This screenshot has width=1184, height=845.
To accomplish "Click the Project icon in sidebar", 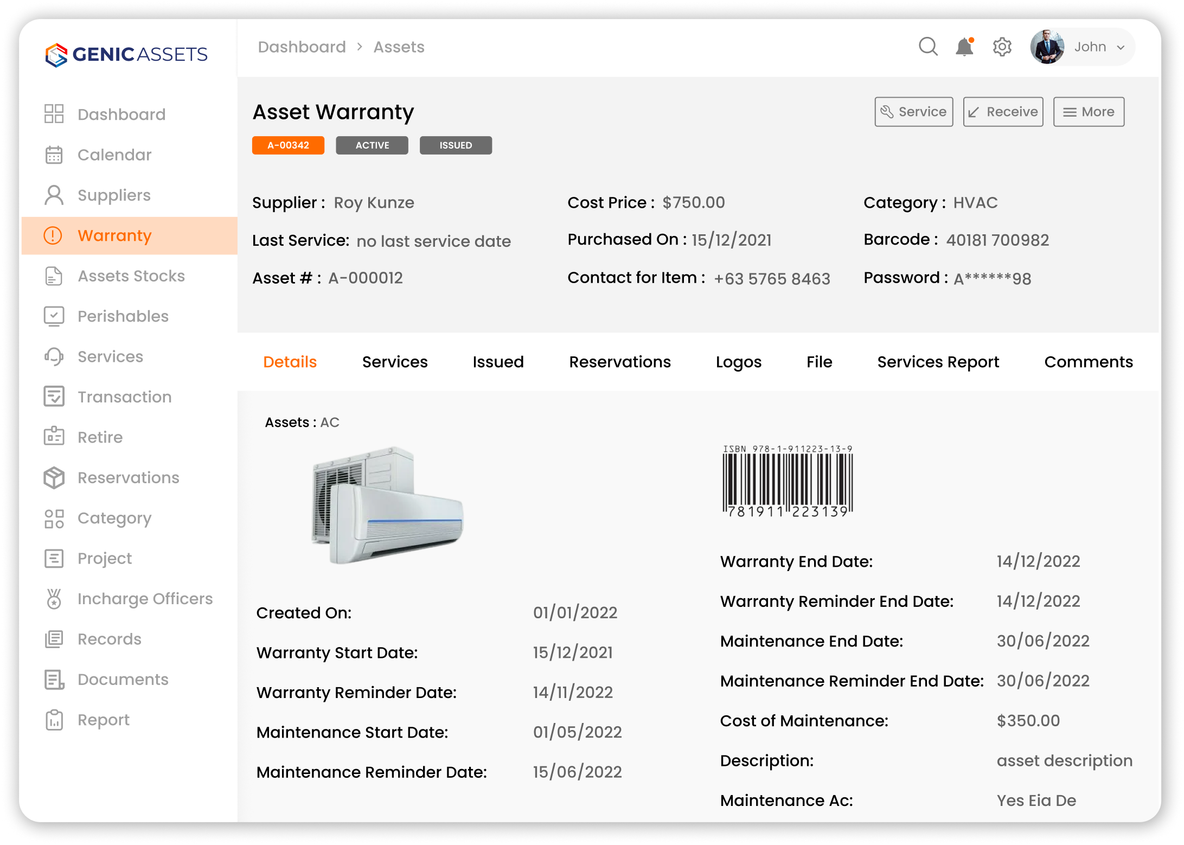I will tap(54, 559).
